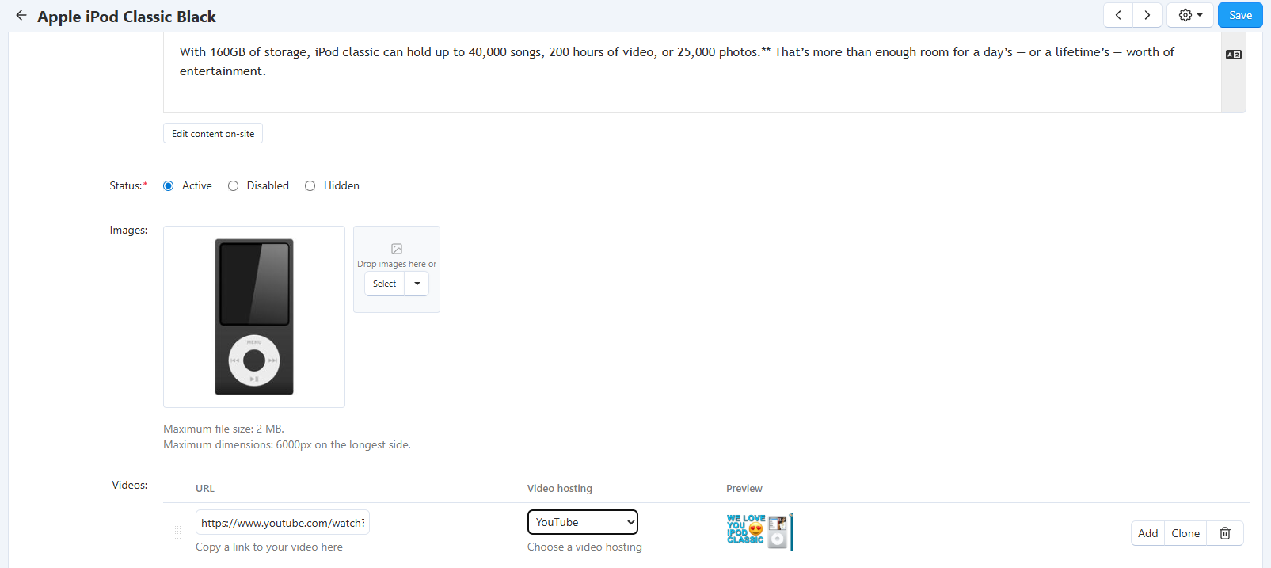The width and height of the screenshot is (1271, 568).
Task: Click the 'Copy a link to your video here' hint
Action: (269, 547)
